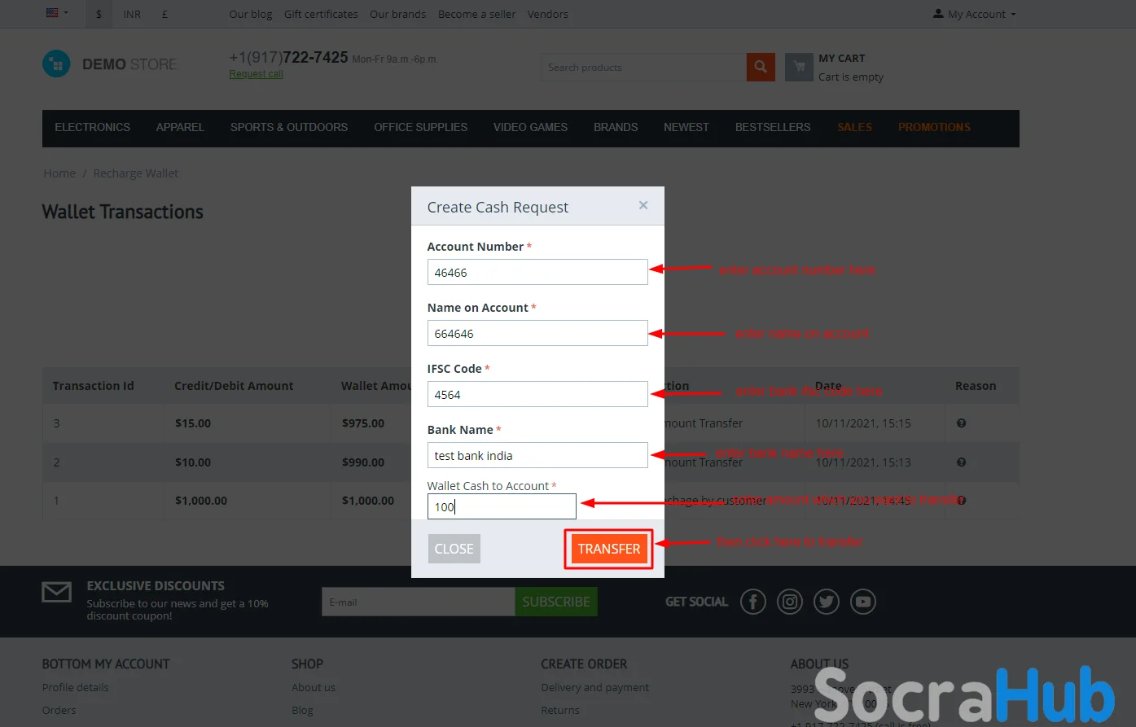Open the Orders footer link
This screenshot has width=1136, height=727.
pyautogui.click(x=59, y=711)
